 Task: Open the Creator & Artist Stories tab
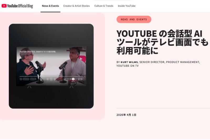76,6
